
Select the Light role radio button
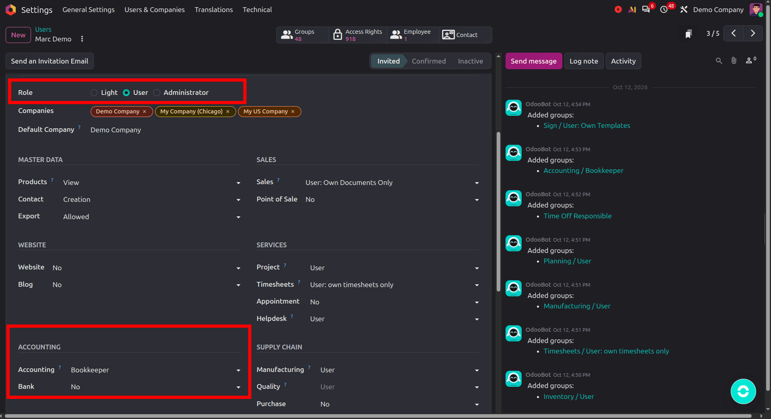94,92
